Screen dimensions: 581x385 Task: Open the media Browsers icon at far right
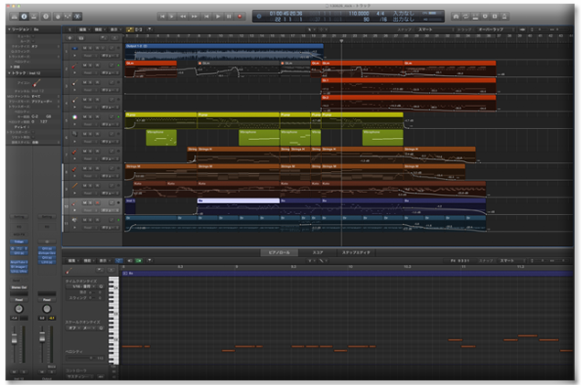pos(504,16)
